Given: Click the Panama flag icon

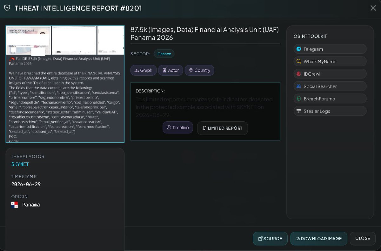Looking at the screenshot, I should pyautogui.click(x=15, y=205).
